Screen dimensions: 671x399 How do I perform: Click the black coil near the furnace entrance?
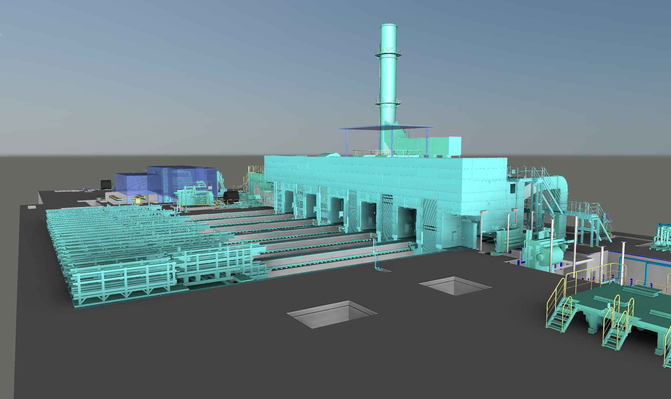(230, 196)
